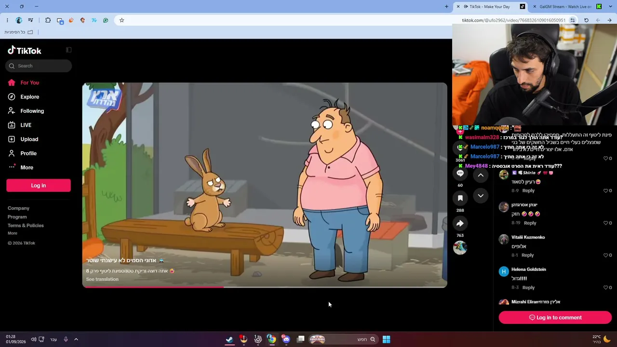Open Mizrahi Eliran's commenter name
This screenshot has width=617, height=347.
536,302
